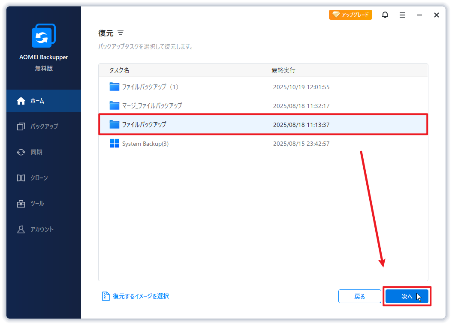Screen dimensions: 452x325
Task: Click the System Backup(3) Windows icon
Action: (x=114, y=144)
